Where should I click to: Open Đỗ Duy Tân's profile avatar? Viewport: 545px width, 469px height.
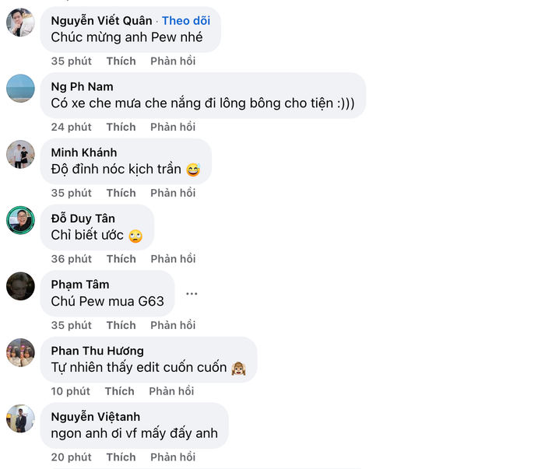(x=20, y=220)
